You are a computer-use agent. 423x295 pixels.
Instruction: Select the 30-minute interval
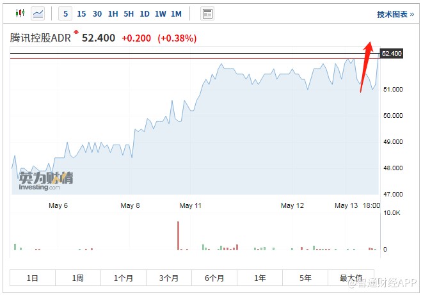97,13
